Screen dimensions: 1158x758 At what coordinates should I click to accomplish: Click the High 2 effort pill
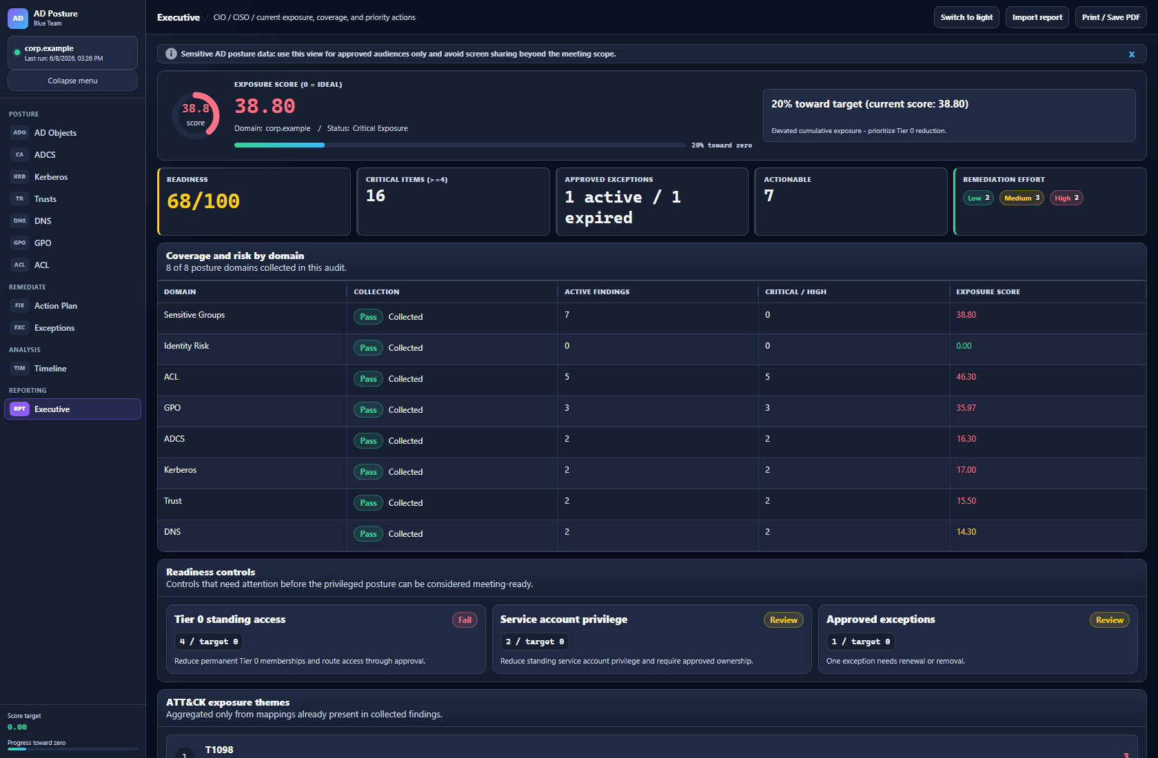pyautogui.click(x=1066, y=198)
